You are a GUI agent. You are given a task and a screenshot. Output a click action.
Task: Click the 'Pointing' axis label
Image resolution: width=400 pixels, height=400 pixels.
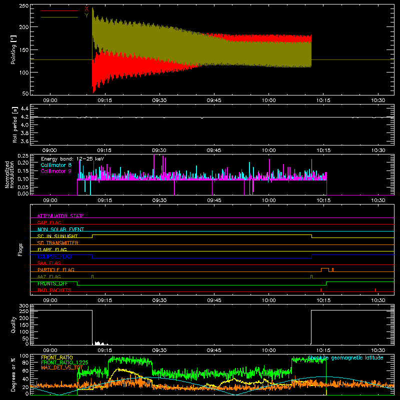[x=13, y=49]
